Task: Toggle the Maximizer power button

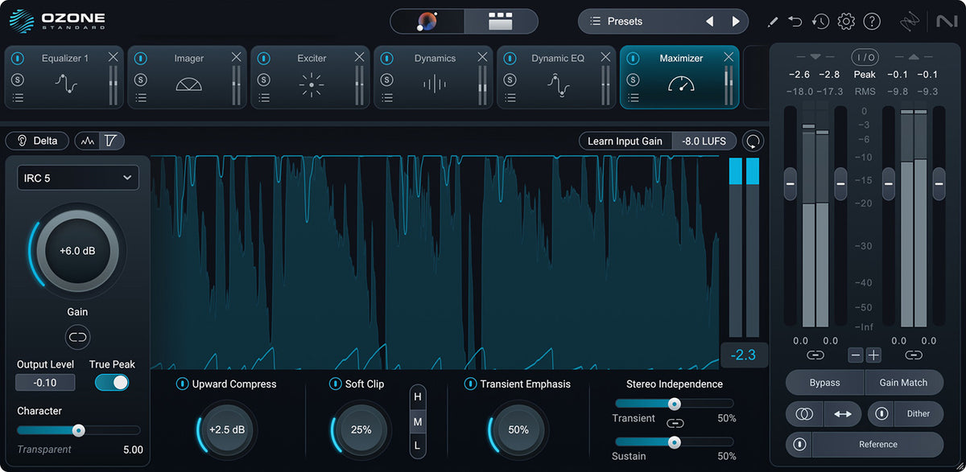Action: click(634, 58)
